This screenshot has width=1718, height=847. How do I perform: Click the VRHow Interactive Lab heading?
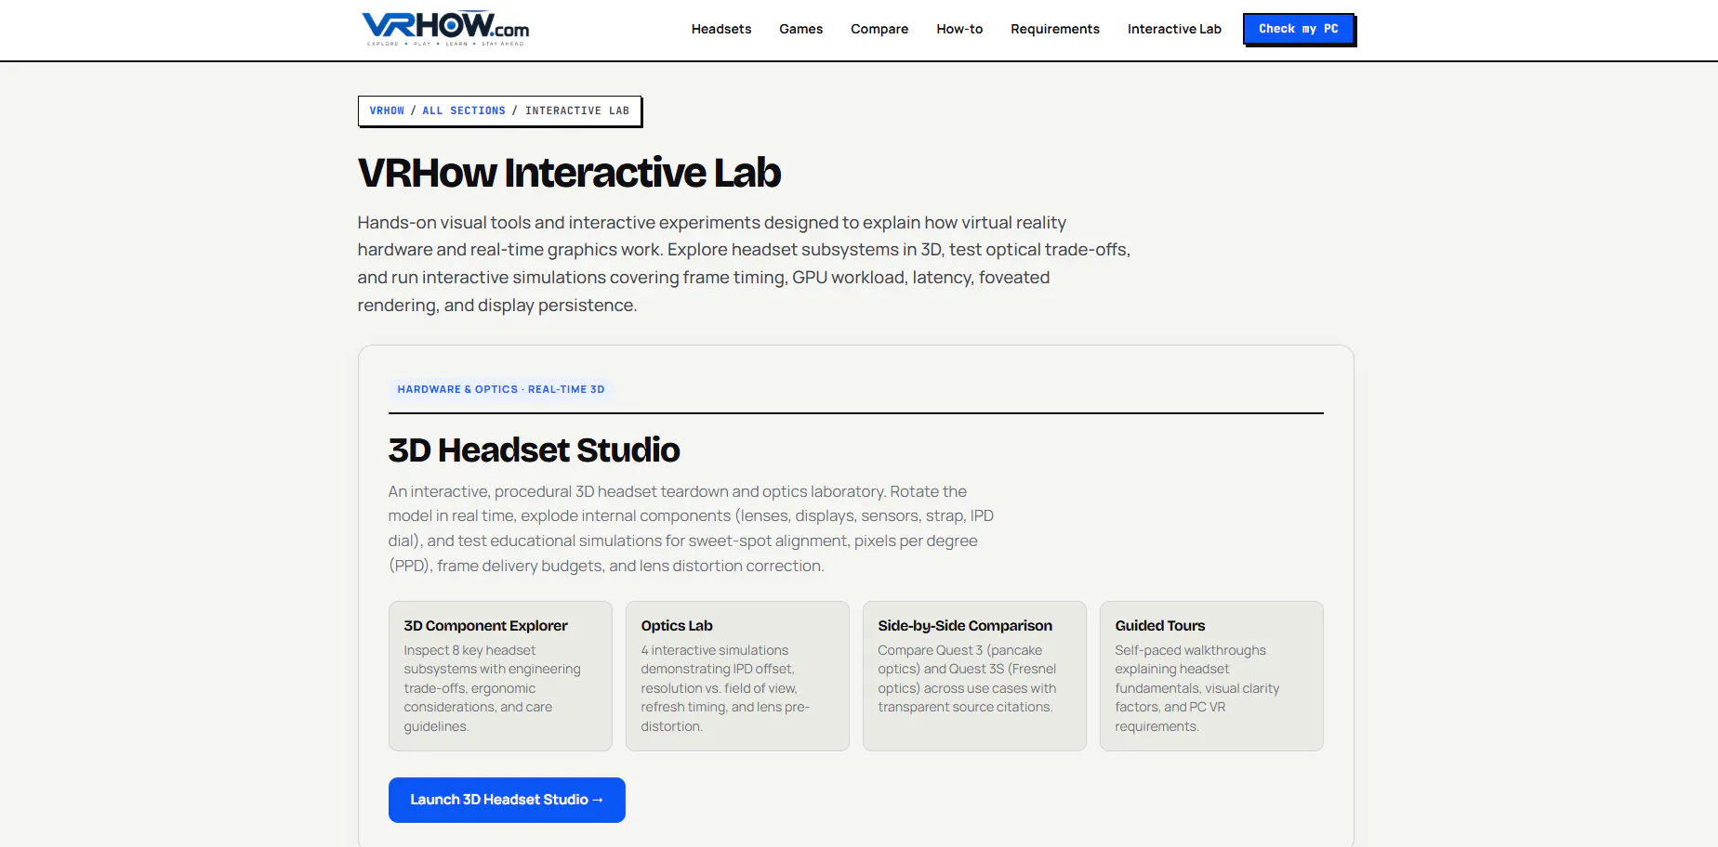point(569,173)
